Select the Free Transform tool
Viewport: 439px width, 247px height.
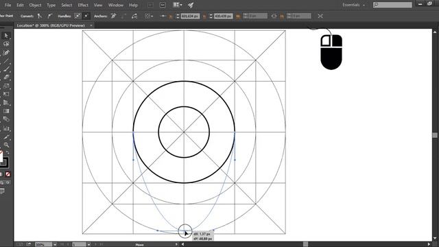coord(6,94)
